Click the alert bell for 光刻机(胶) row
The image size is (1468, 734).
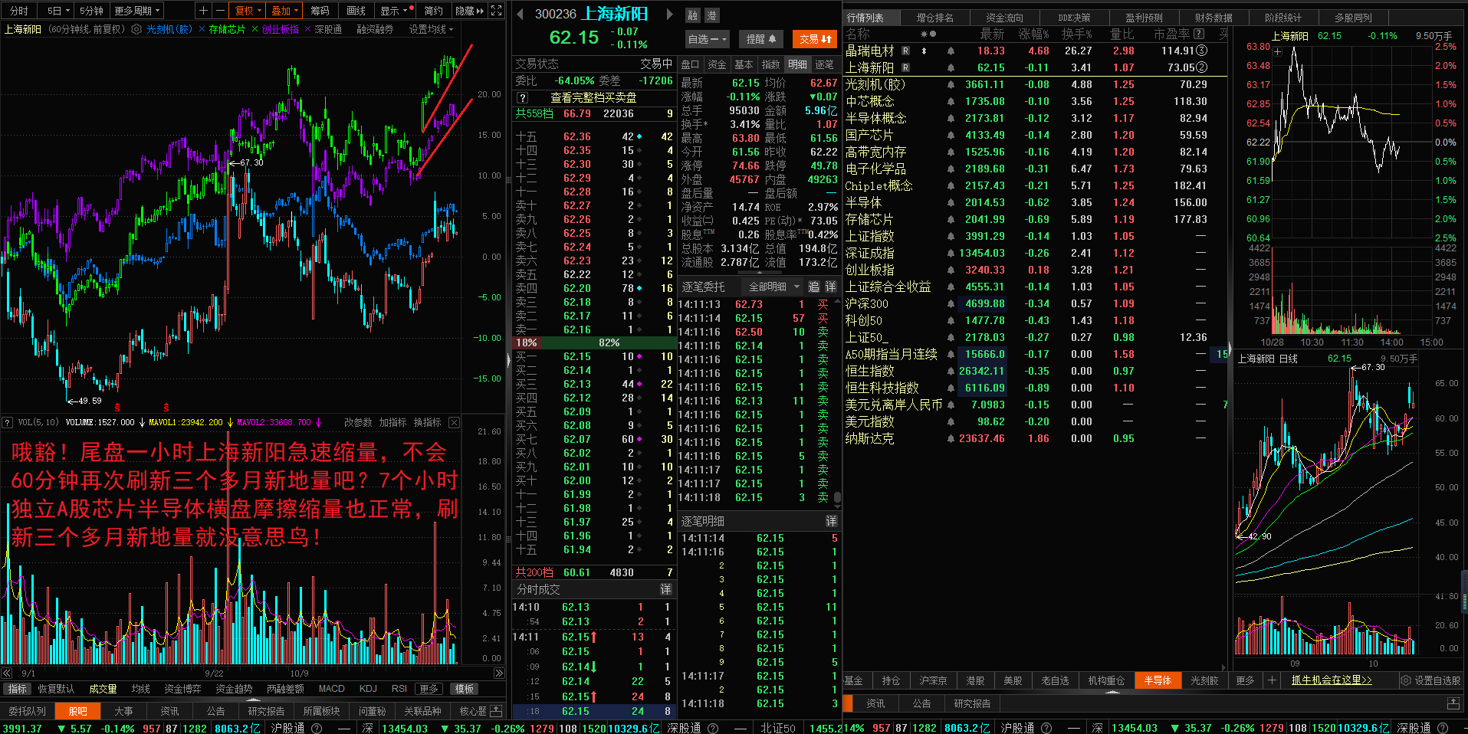pyautogui.click(x=951, y=85)
